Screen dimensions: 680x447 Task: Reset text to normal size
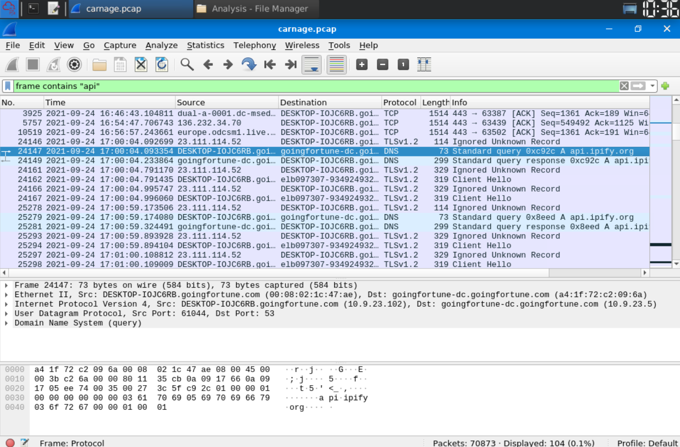click(403, 64)
